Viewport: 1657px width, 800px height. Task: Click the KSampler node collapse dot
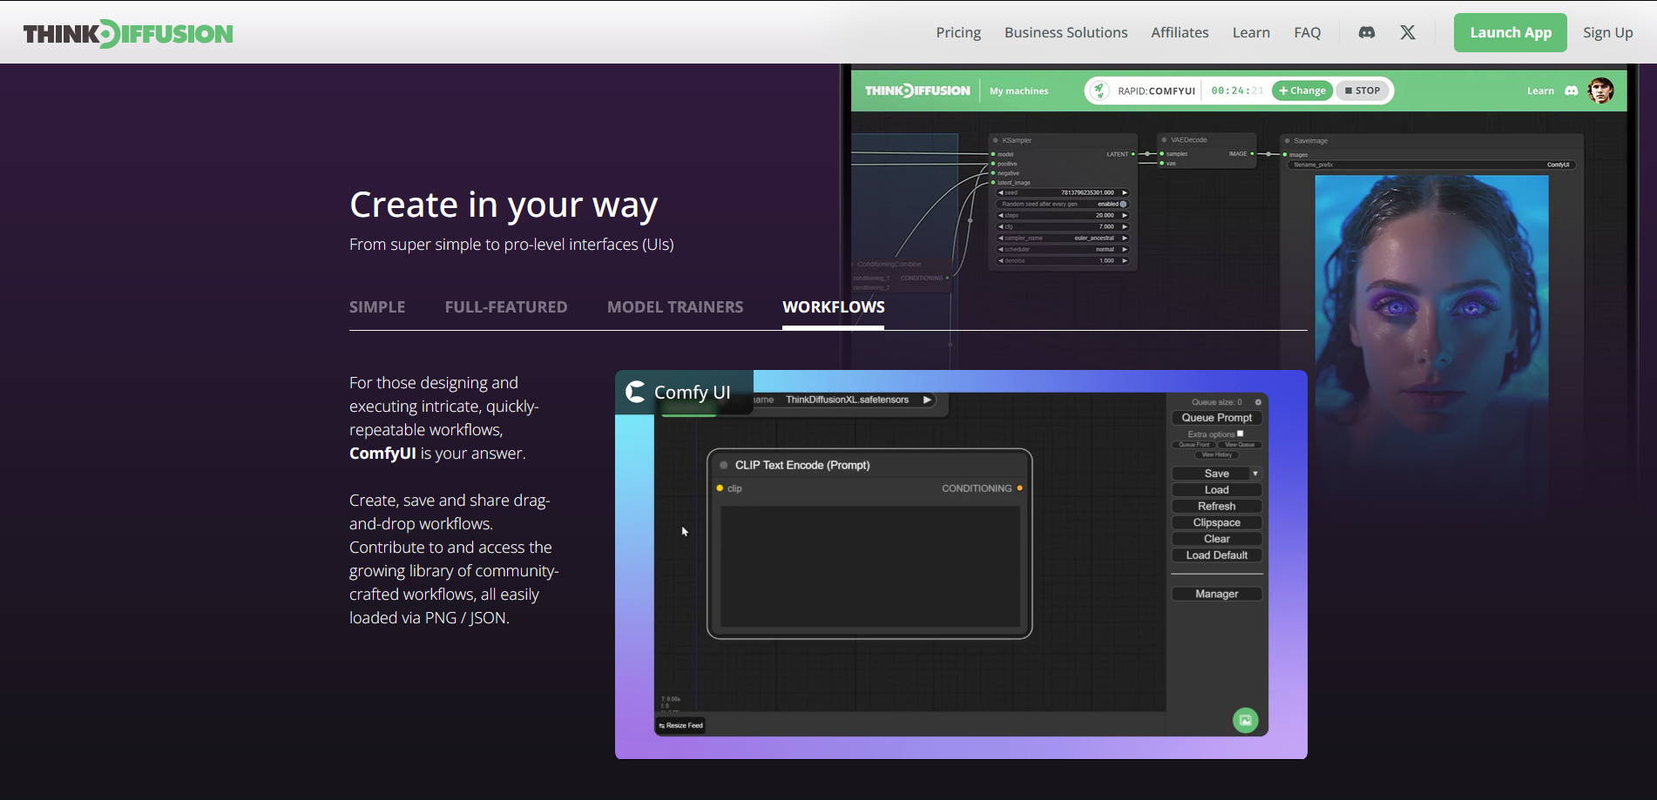tap(996, 140)
